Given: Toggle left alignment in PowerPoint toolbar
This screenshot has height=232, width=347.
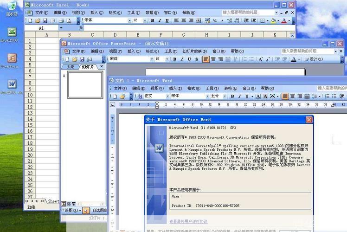Looking at the screenshot, I should coord(206,59).
